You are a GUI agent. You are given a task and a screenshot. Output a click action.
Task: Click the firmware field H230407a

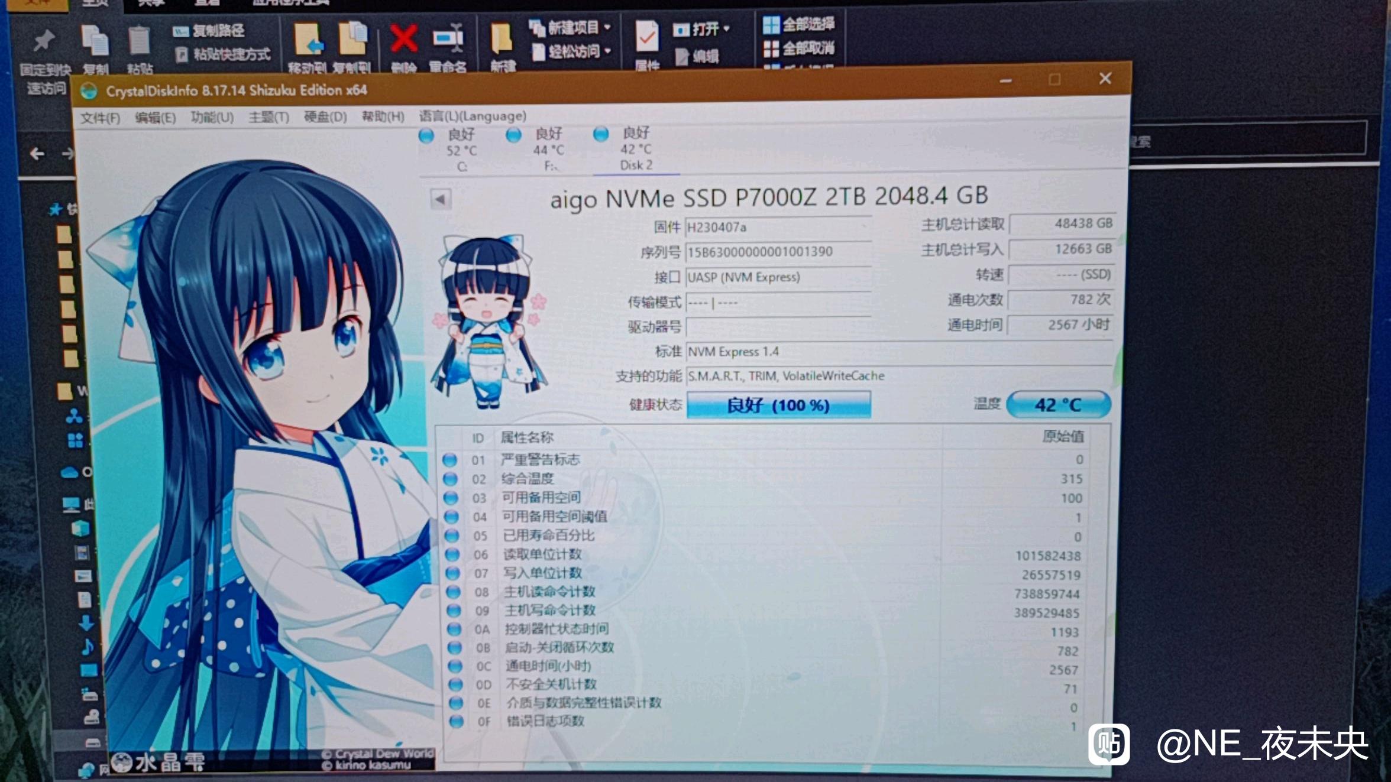[x=778, y=227]
